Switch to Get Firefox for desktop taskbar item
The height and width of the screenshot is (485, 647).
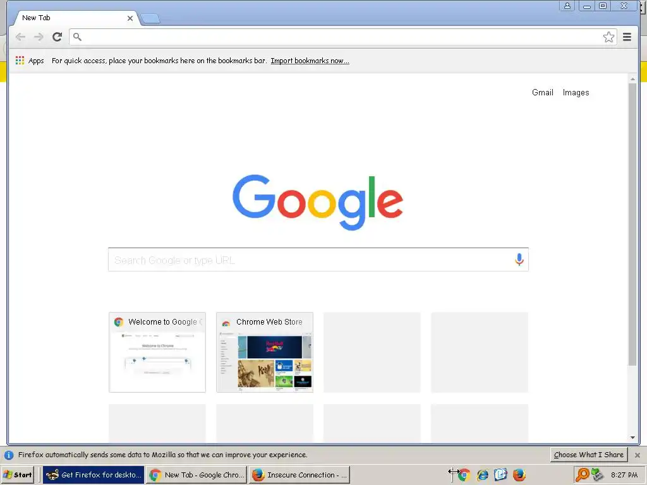click(94, 475)
